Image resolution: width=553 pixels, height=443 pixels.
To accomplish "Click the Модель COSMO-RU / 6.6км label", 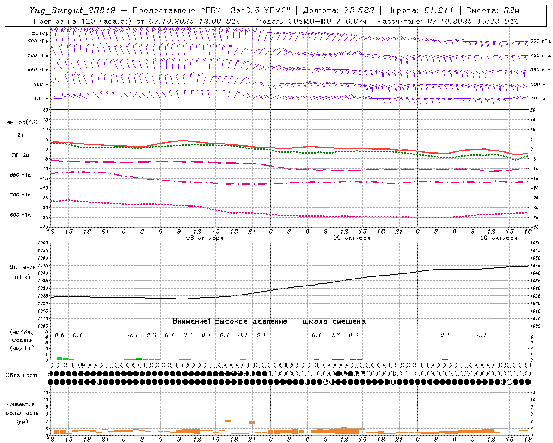I will (x=311, y=21).
